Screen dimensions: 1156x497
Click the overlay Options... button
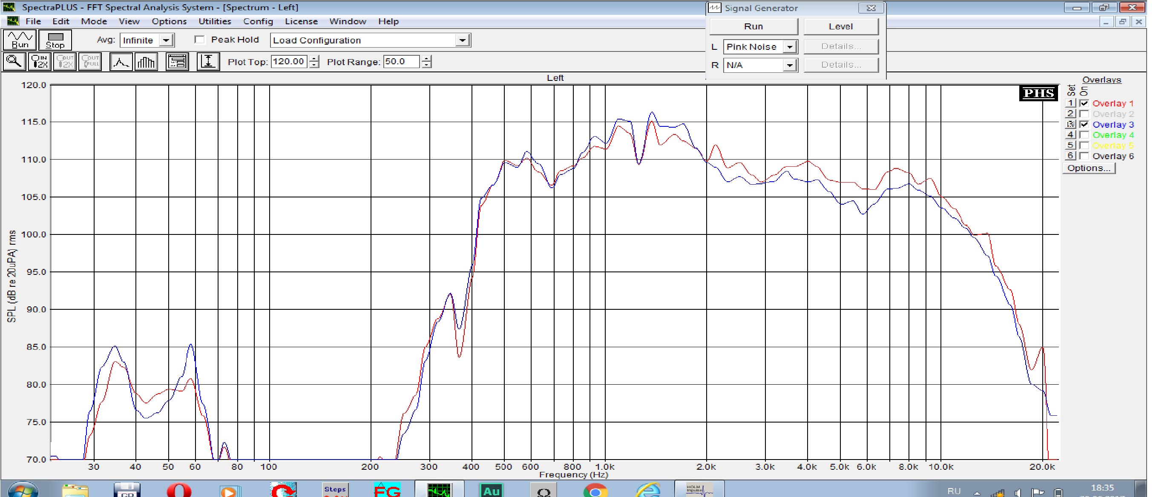pyautogui.click(x=1088, y=168)
